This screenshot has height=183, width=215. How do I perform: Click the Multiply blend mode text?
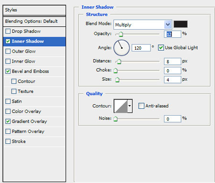coord(123,25)
